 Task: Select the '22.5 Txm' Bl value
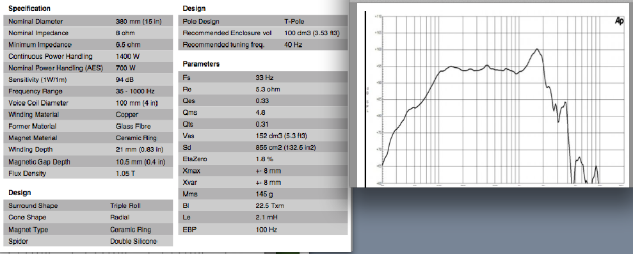(269, 206)
